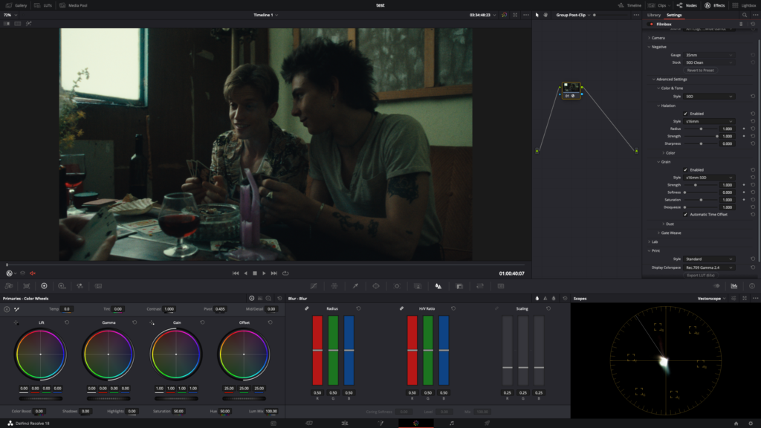Open the Magic Mask palette
The width and height of the screenshot is (761, 428).
point(418,286)
